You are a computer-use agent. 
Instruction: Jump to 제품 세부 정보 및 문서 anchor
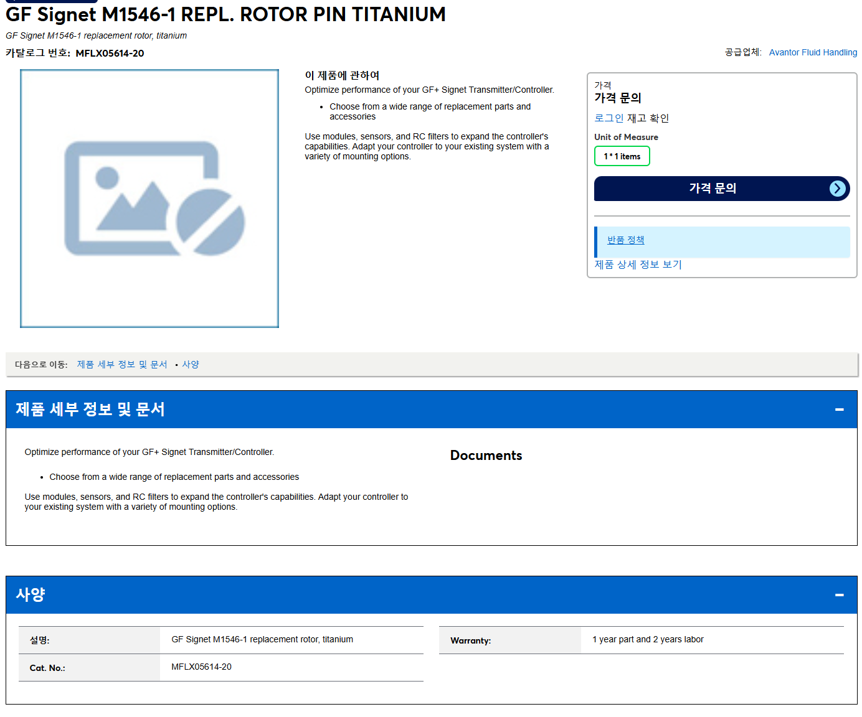point(122,365)
